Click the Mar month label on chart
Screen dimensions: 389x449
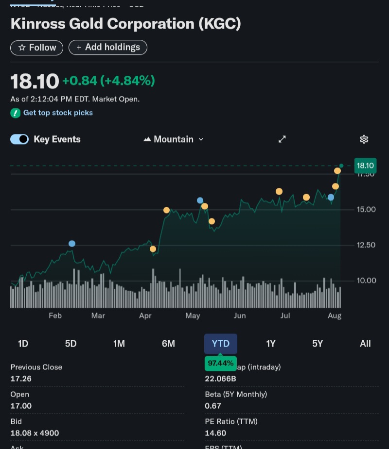point(98,316)
